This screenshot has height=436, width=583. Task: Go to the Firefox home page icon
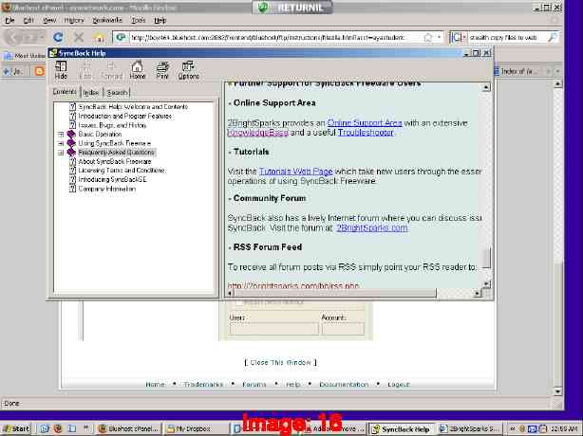point(99,37)
